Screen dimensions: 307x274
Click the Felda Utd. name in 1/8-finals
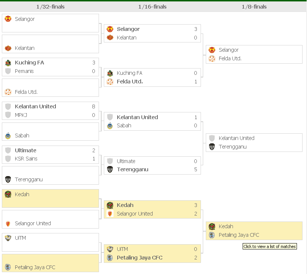coord(230,58)
